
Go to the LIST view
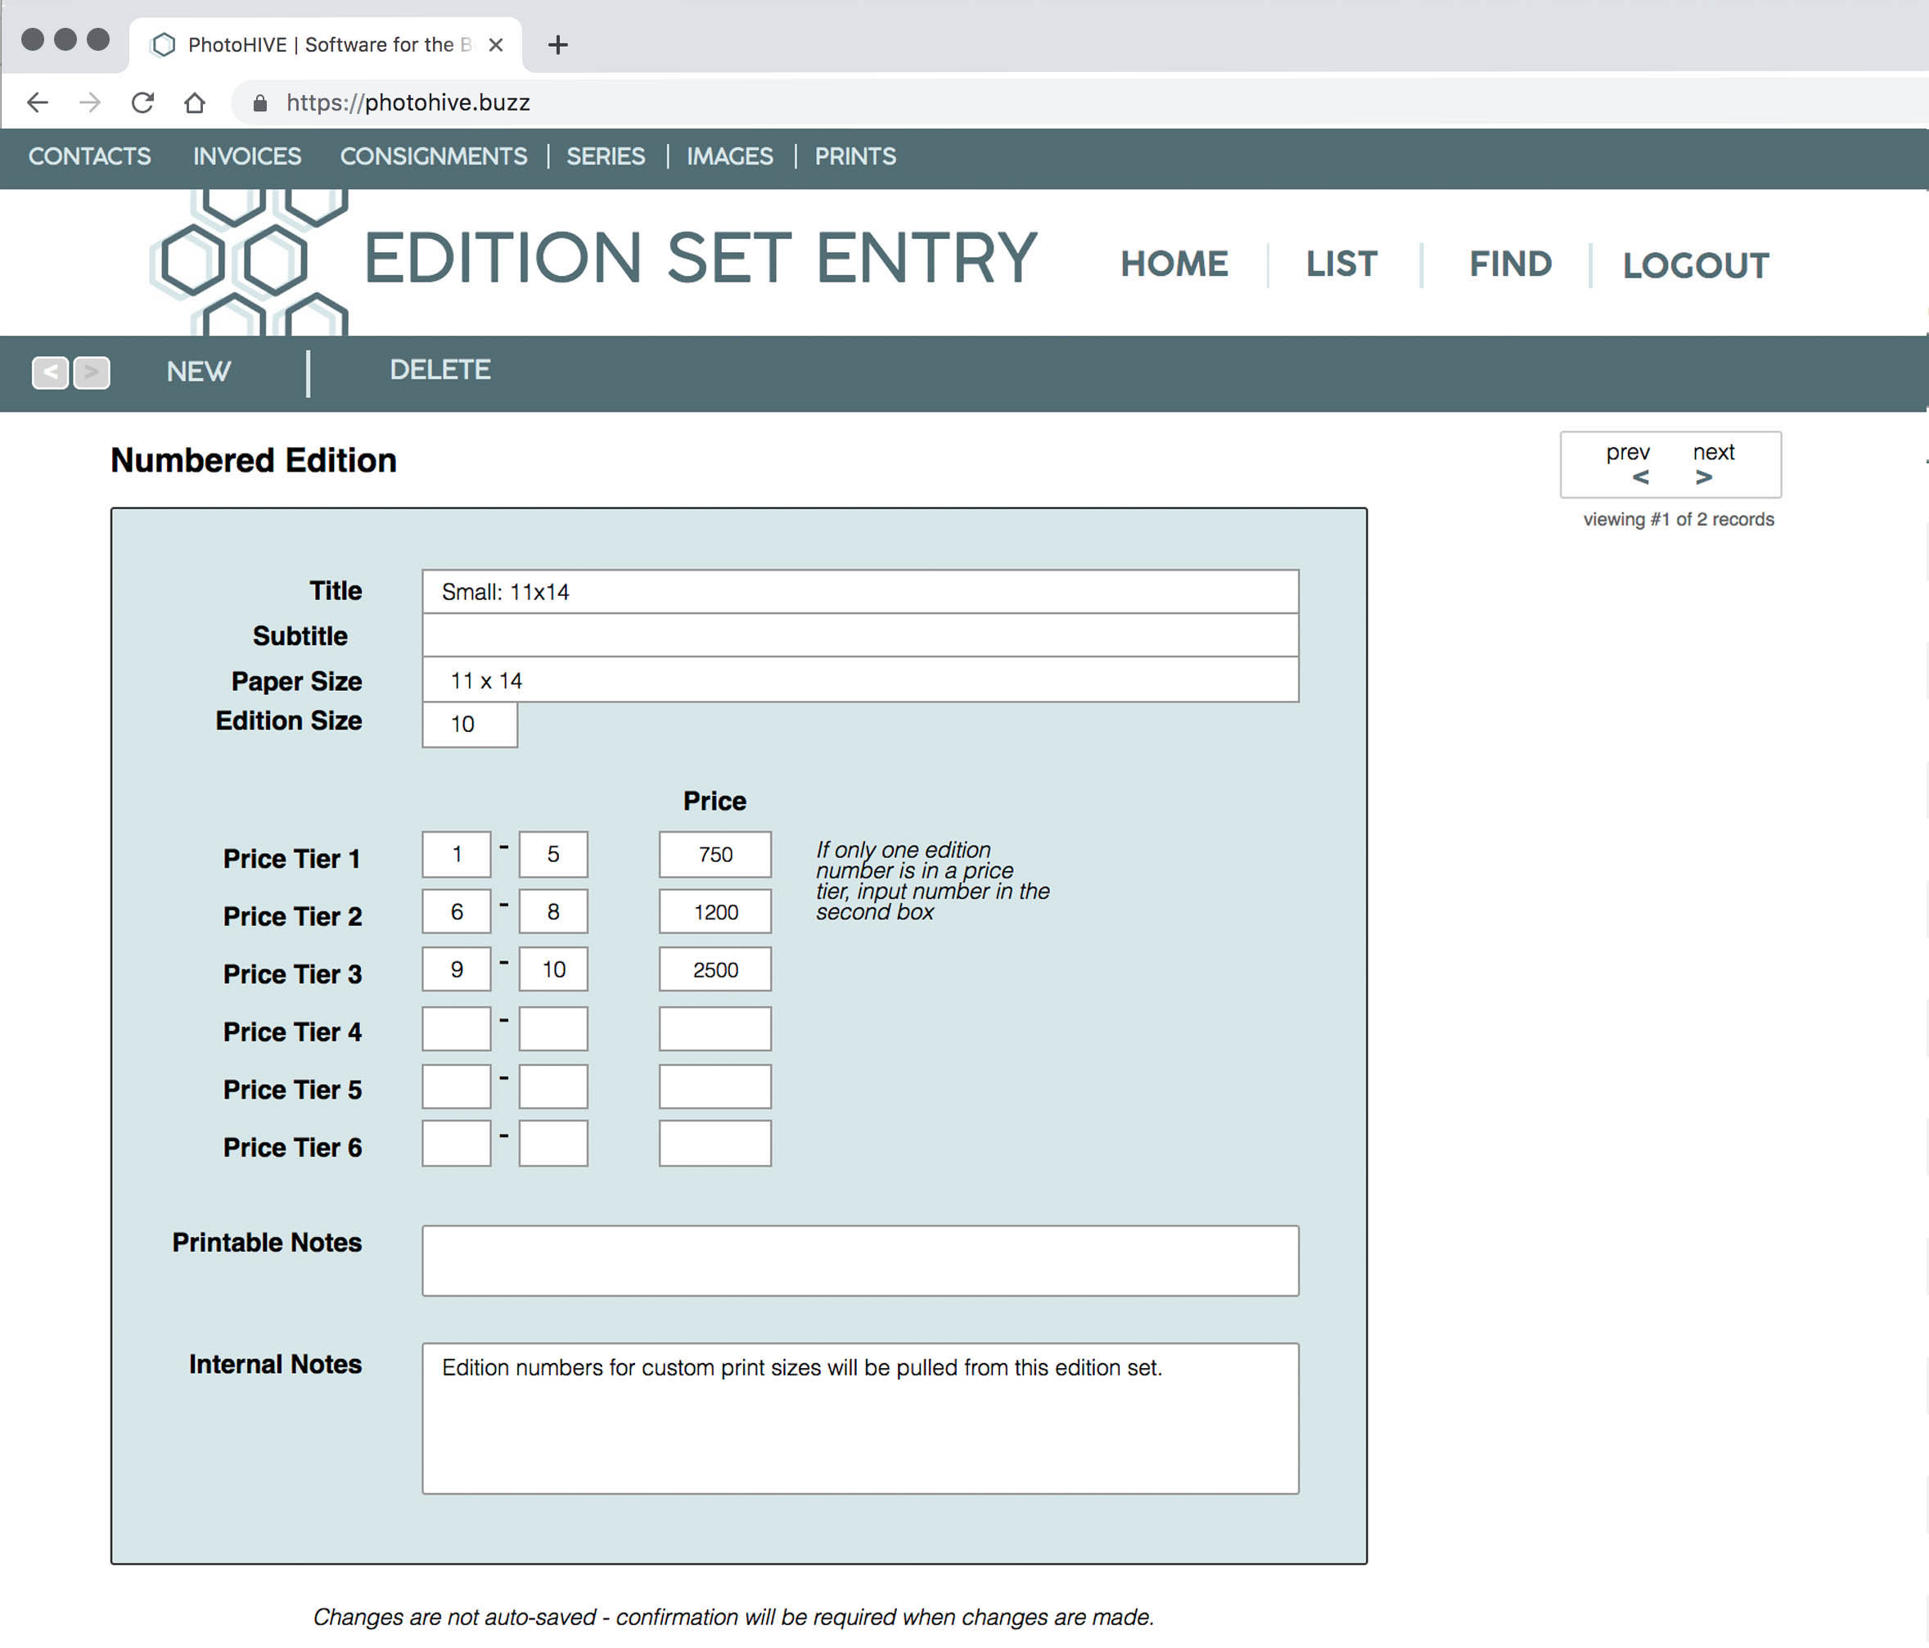point(1341,264)
